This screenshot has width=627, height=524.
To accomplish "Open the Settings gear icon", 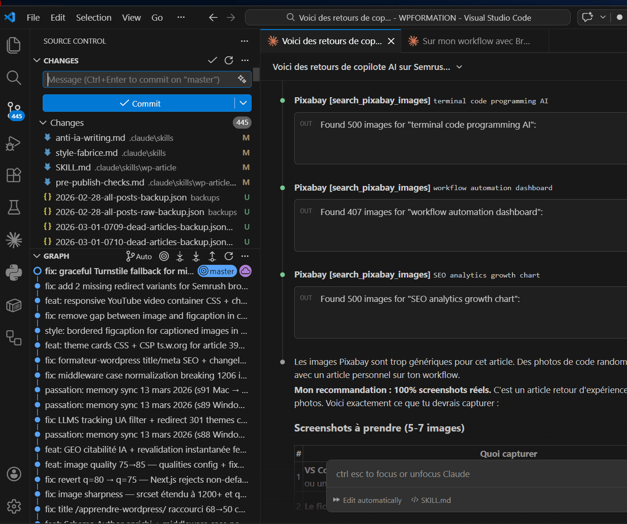I will 14,506.
